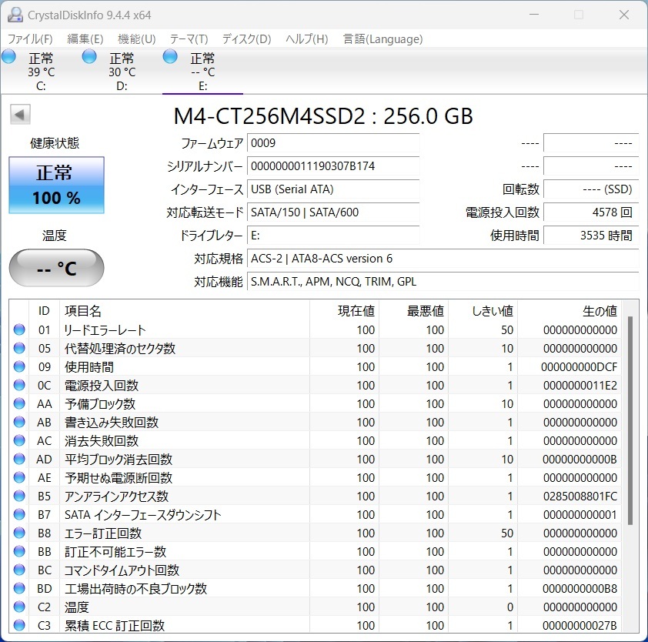Open the ヘルプ(H) menu
The image size is (648, 642).
pos(306,38)
